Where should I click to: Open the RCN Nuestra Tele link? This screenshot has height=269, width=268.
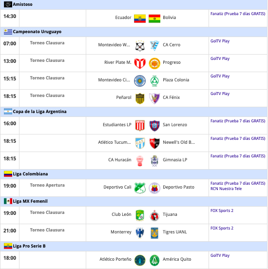pyautogui.click(x=226, y=189)
